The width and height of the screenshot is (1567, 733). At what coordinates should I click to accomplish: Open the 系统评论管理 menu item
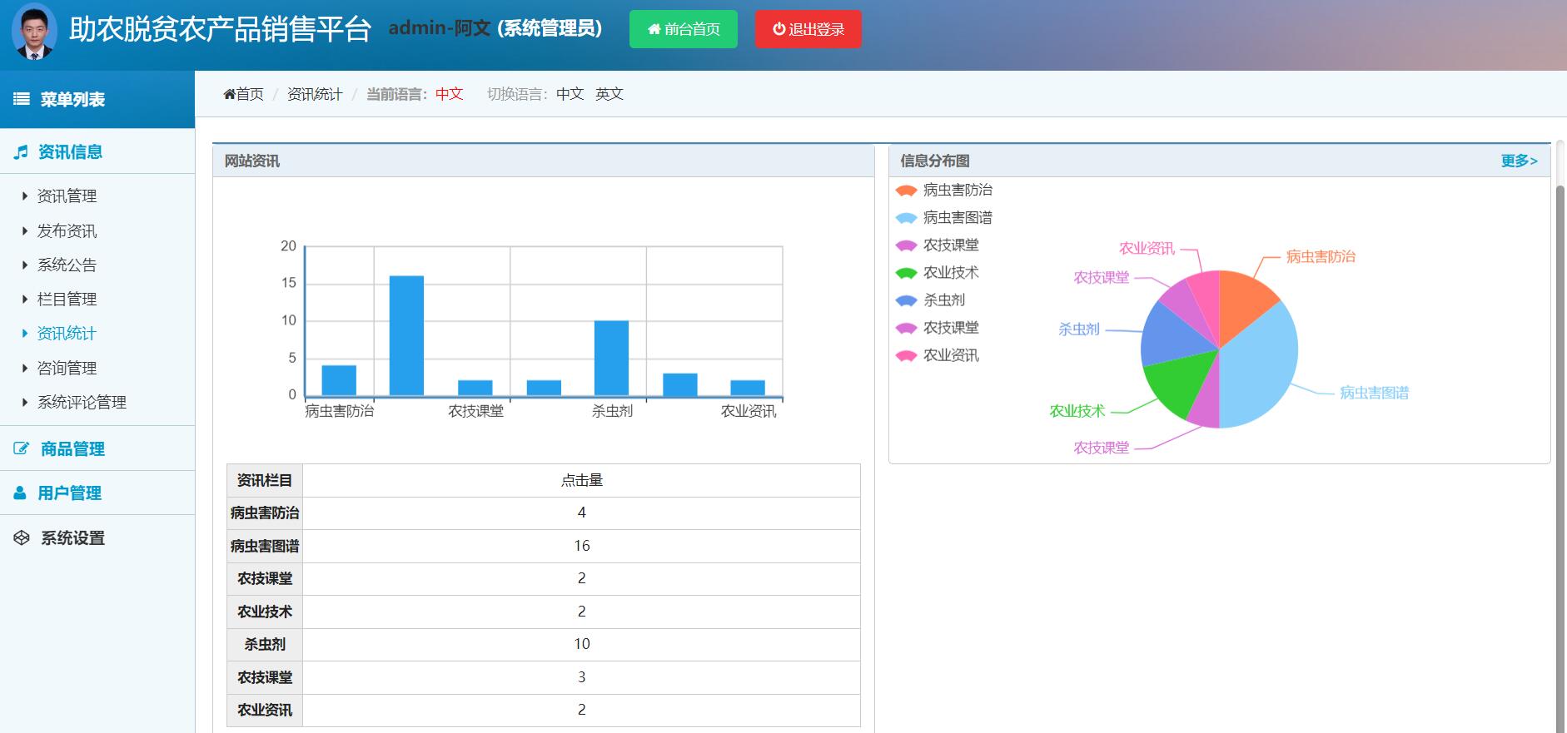[82, 403]
